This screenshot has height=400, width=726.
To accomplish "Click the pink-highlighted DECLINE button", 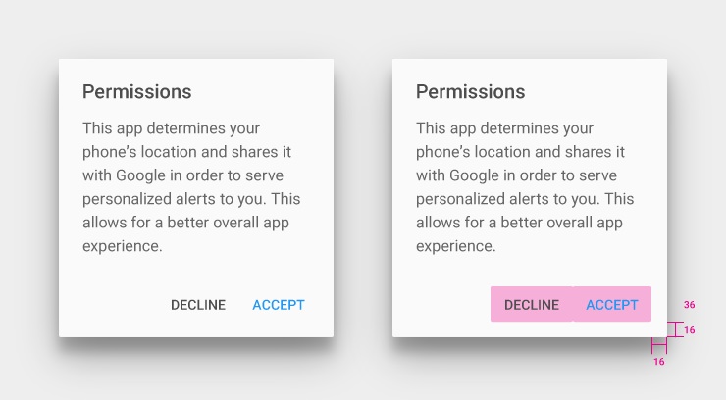I will point(532,304).
